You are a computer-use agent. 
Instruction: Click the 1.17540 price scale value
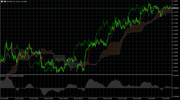(x=175, y=16)
